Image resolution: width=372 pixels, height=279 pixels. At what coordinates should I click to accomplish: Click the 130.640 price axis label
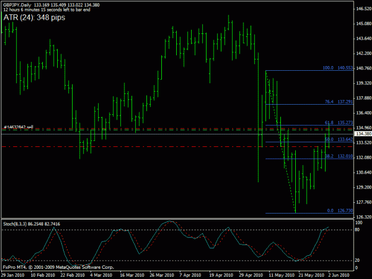pyautogui.click(x=364, y=173)
